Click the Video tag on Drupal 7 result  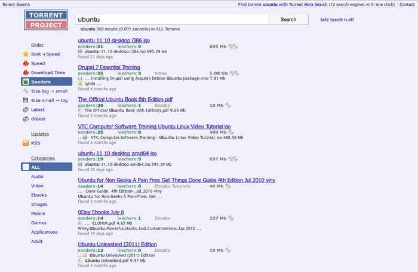click(161, 73)
